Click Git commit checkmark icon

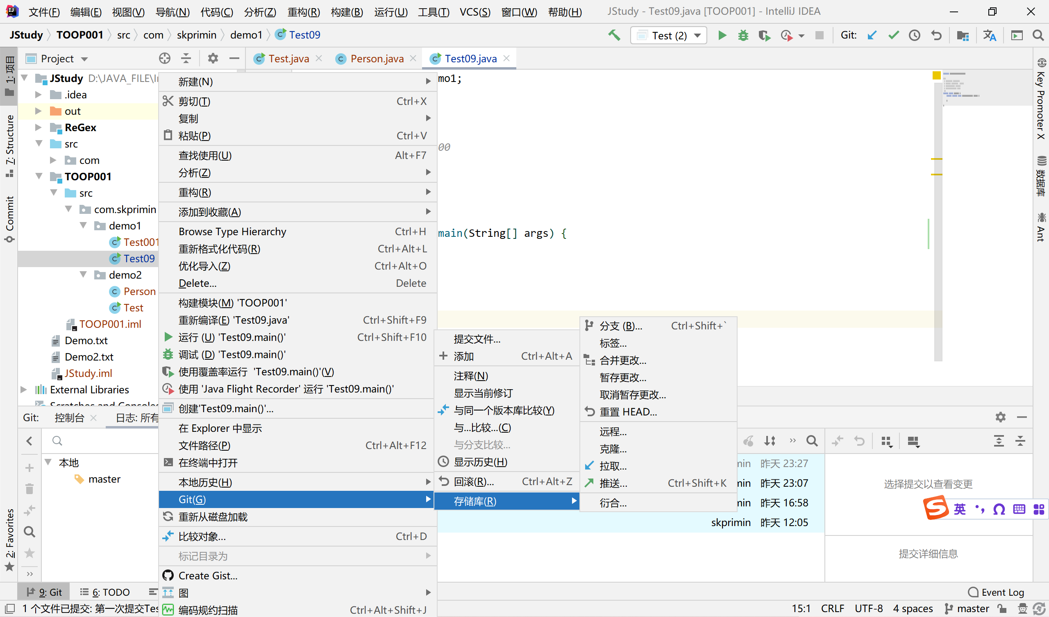pos(893,35)
